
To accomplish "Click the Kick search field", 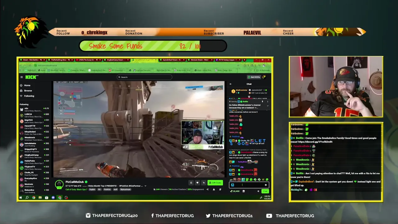I will point(144,77).
